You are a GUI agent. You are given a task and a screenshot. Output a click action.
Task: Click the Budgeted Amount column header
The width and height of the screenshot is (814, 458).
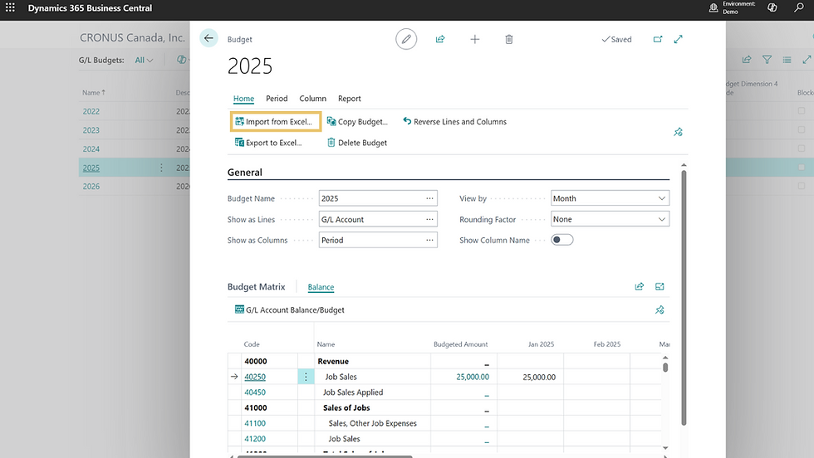point(460,343)
